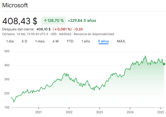
Task: Click the +229,84 5 años change text
Action: [x=82, y=21]
